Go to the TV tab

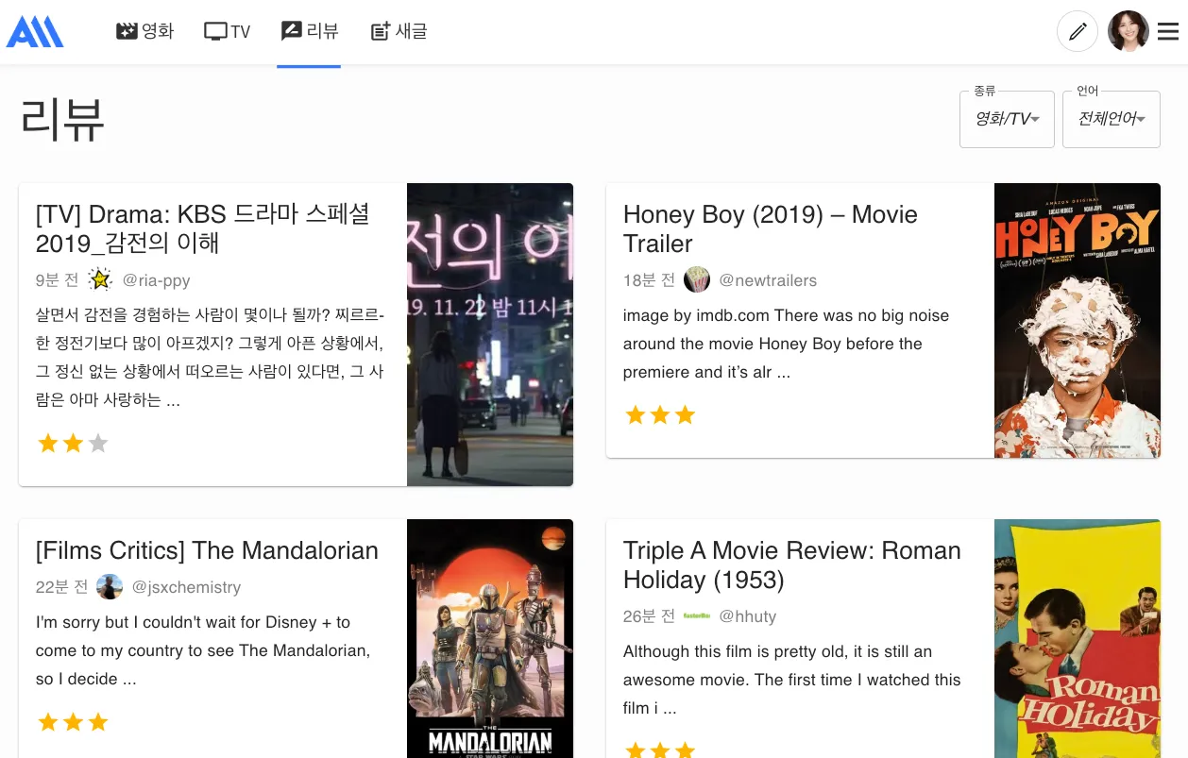click(x=228, y=32)
